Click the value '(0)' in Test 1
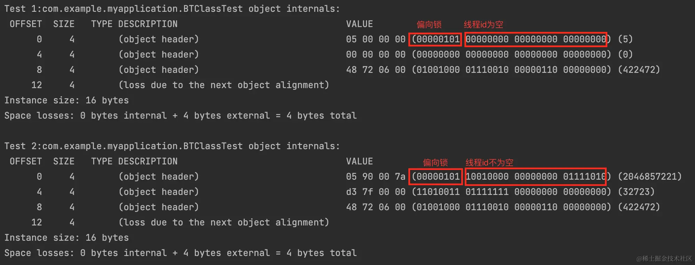695x265 pixels. click(625, 54)
